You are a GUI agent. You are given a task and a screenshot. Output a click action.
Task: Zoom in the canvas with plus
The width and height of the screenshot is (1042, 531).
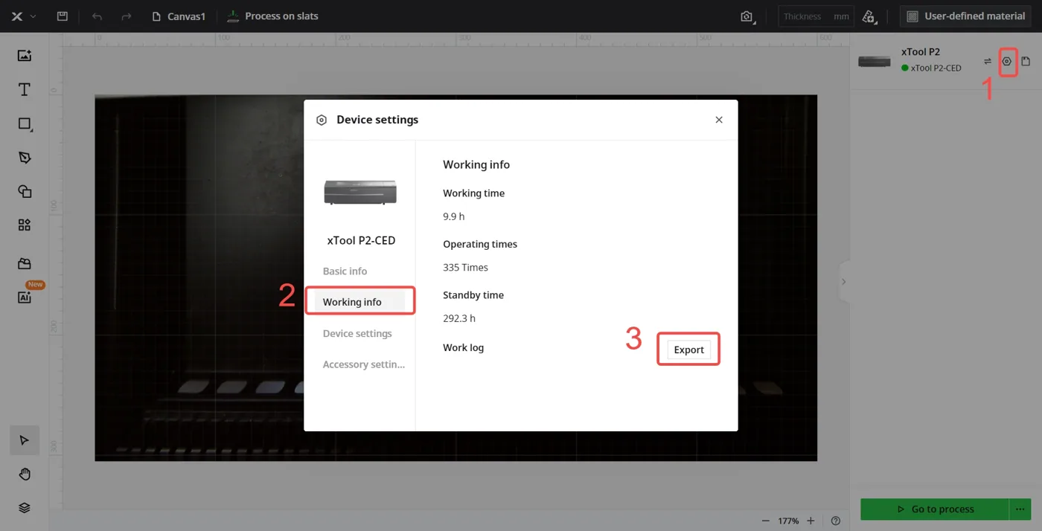click(x=811, y=521)
